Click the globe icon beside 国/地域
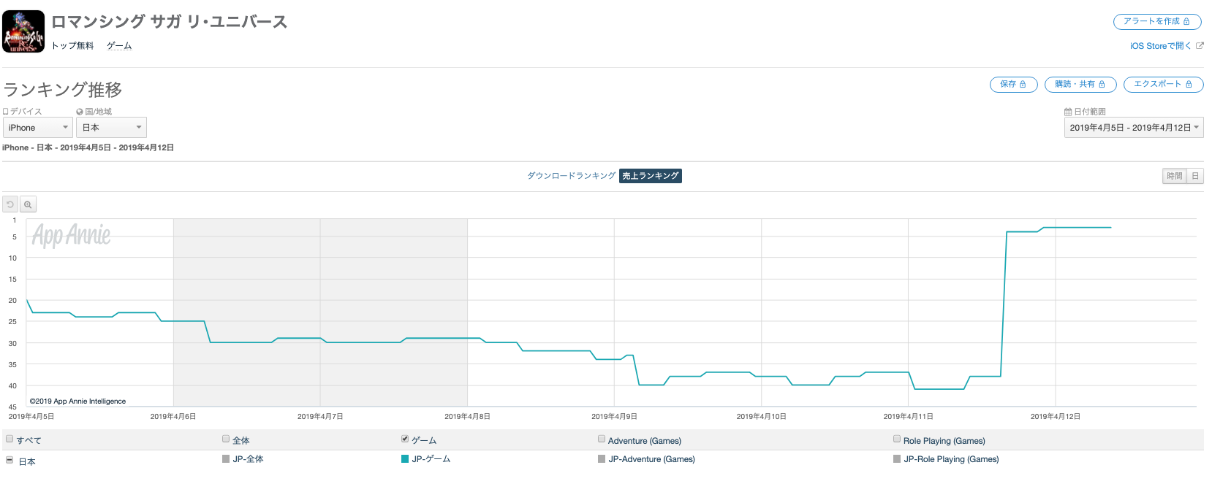The image size is (1212, 492). 80,112
